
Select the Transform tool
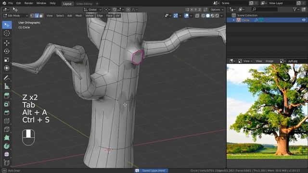7,68
